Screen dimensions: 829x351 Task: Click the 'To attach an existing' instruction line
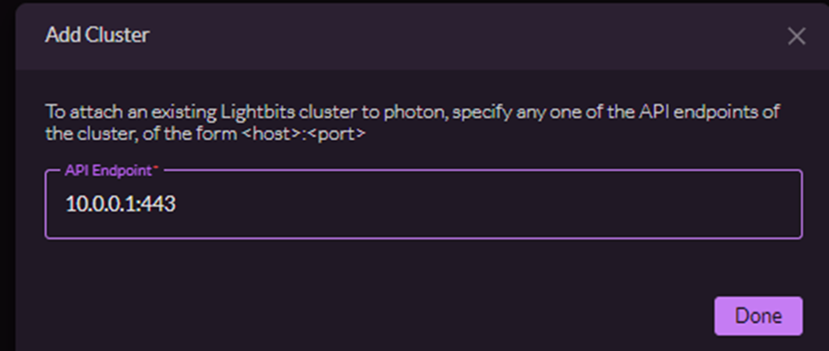413,112
